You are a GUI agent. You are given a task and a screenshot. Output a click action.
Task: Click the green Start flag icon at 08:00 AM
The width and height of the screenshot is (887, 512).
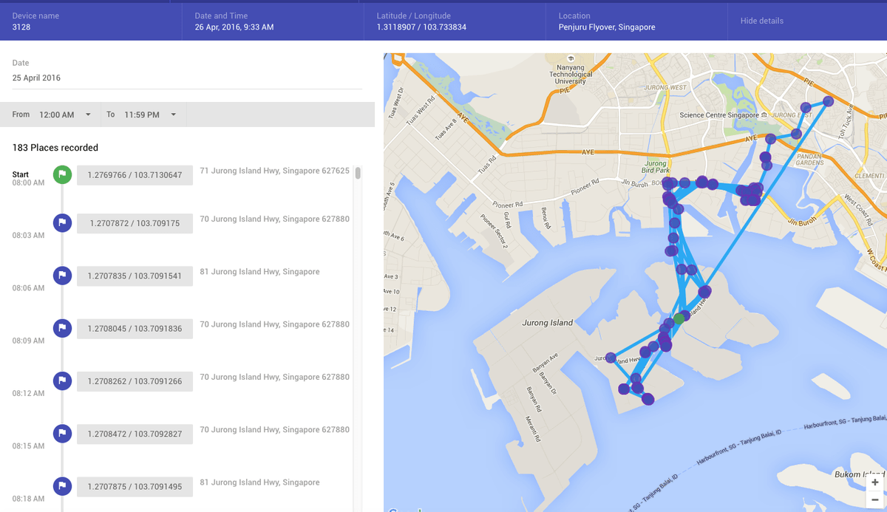62,174
